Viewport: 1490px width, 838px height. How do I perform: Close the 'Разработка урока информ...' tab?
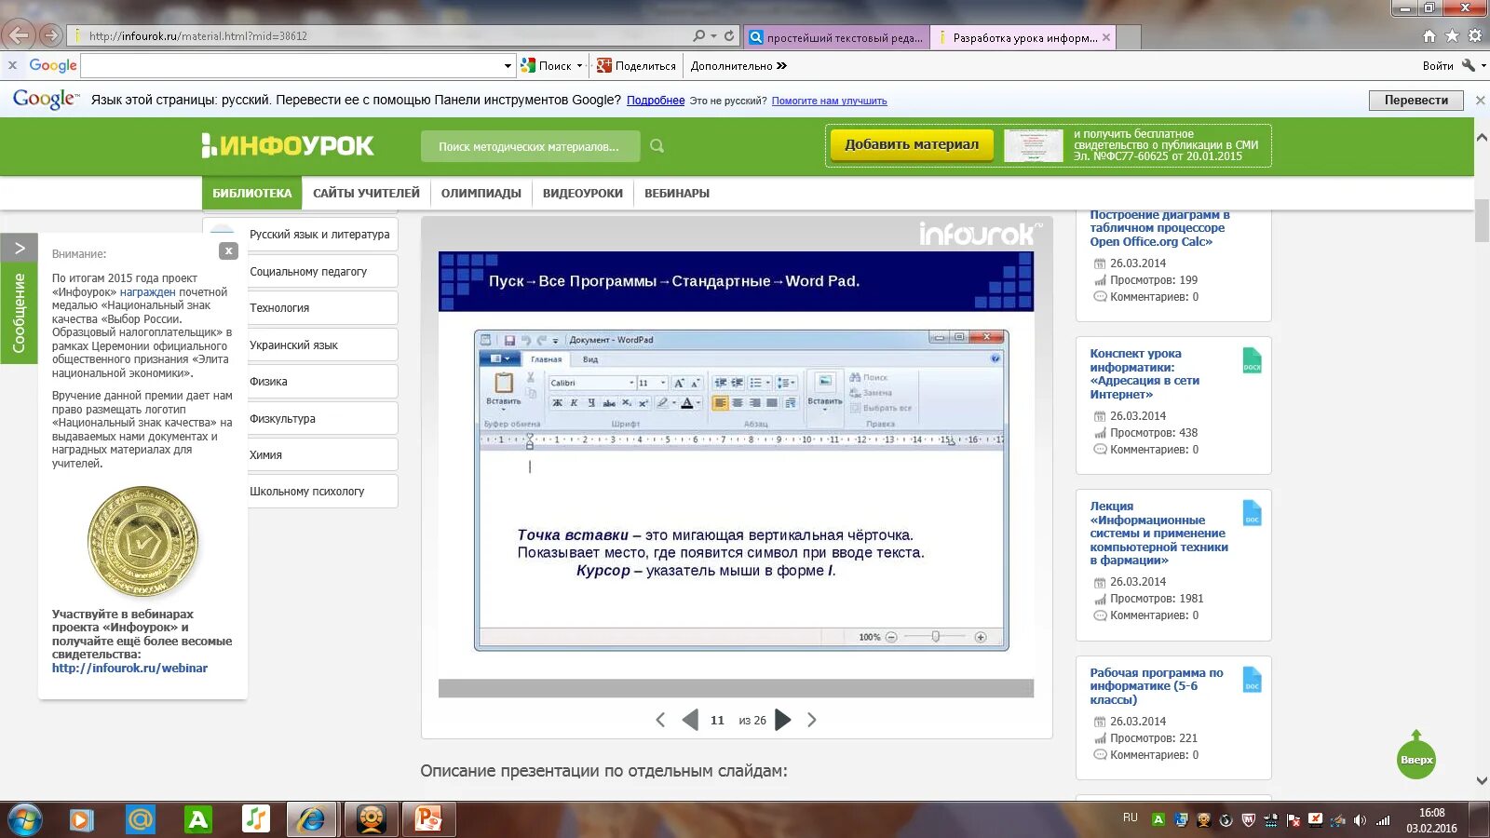pos(1106,37)
